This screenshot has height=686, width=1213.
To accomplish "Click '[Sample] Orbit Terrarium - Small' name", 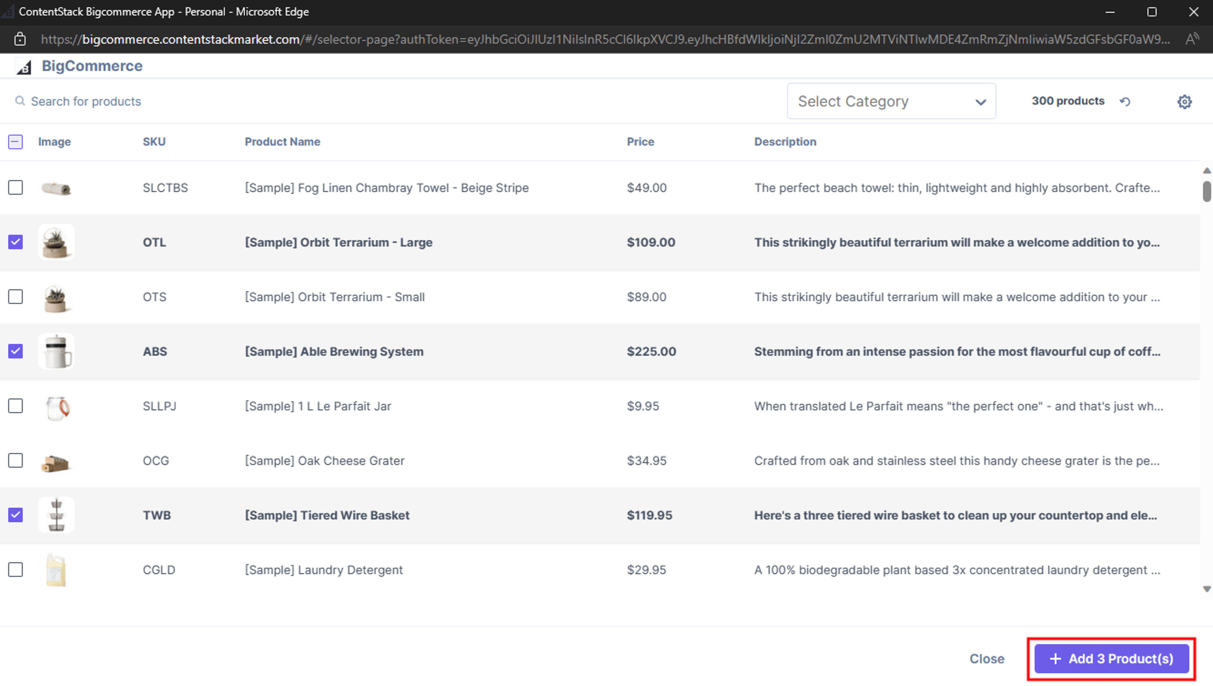I will point(335,297).
